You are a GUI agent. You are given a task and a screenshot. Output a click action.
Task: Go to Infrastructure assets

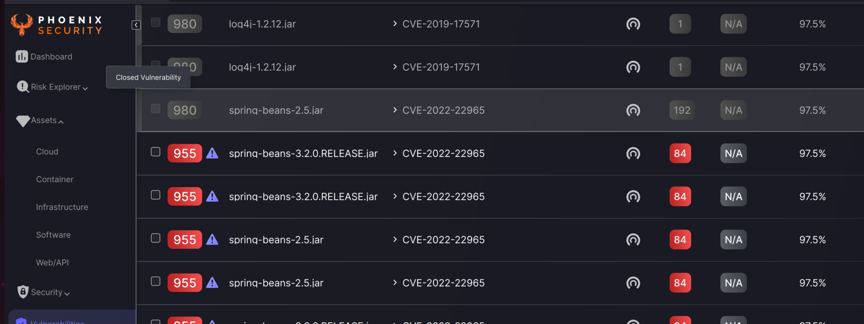pos(62,207)
